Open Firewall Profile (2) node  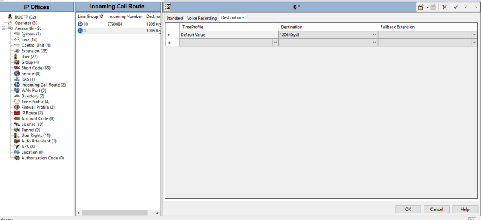click(x=38, y=107)
